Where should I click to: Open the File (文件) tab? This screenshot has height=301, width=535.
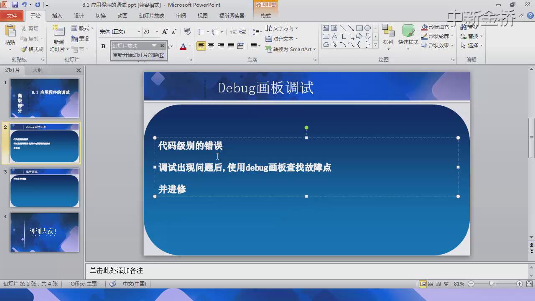coord(12,16)
